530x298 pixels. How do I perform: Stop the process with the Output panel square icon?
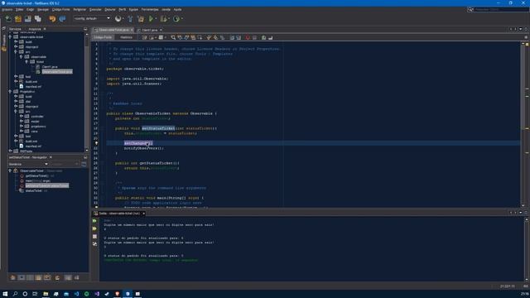pos(94,237)
